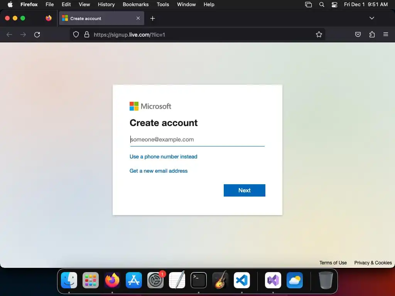
Task: Open the Bookmarks menu
Action: tap(135, 5)
